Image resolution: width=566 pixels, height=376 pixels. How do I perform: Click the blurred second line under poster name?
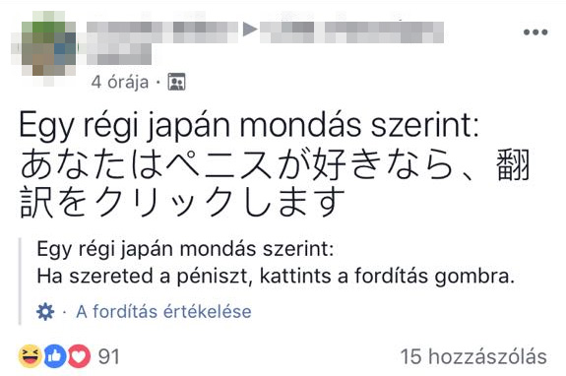tap(119, 54)
